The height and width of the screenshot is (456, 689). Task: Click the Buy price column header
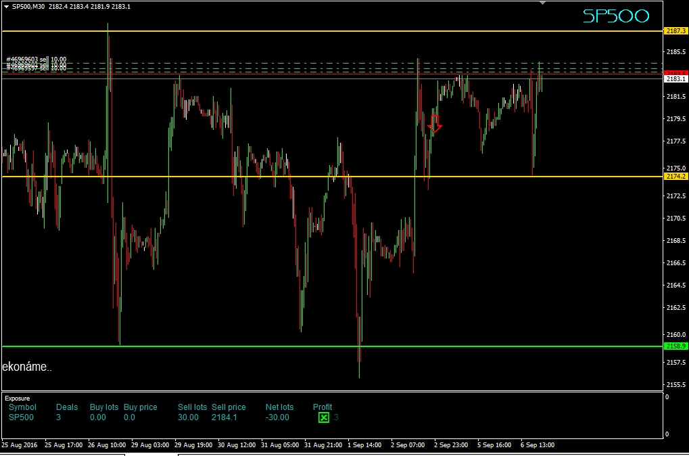coord(140,407)
